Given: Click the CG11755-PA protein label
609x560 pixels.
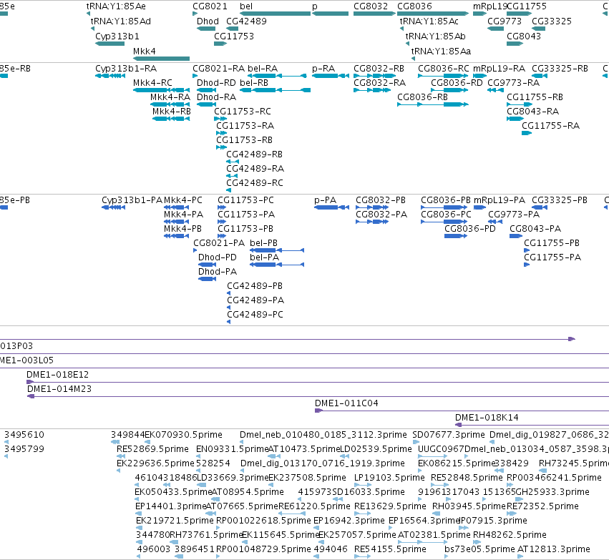Looking at the screenshot, I should tap(552, 257).
